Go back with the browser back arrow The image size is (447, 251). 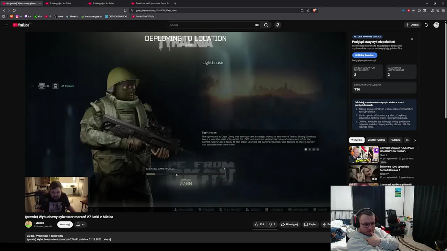[4, 10]
